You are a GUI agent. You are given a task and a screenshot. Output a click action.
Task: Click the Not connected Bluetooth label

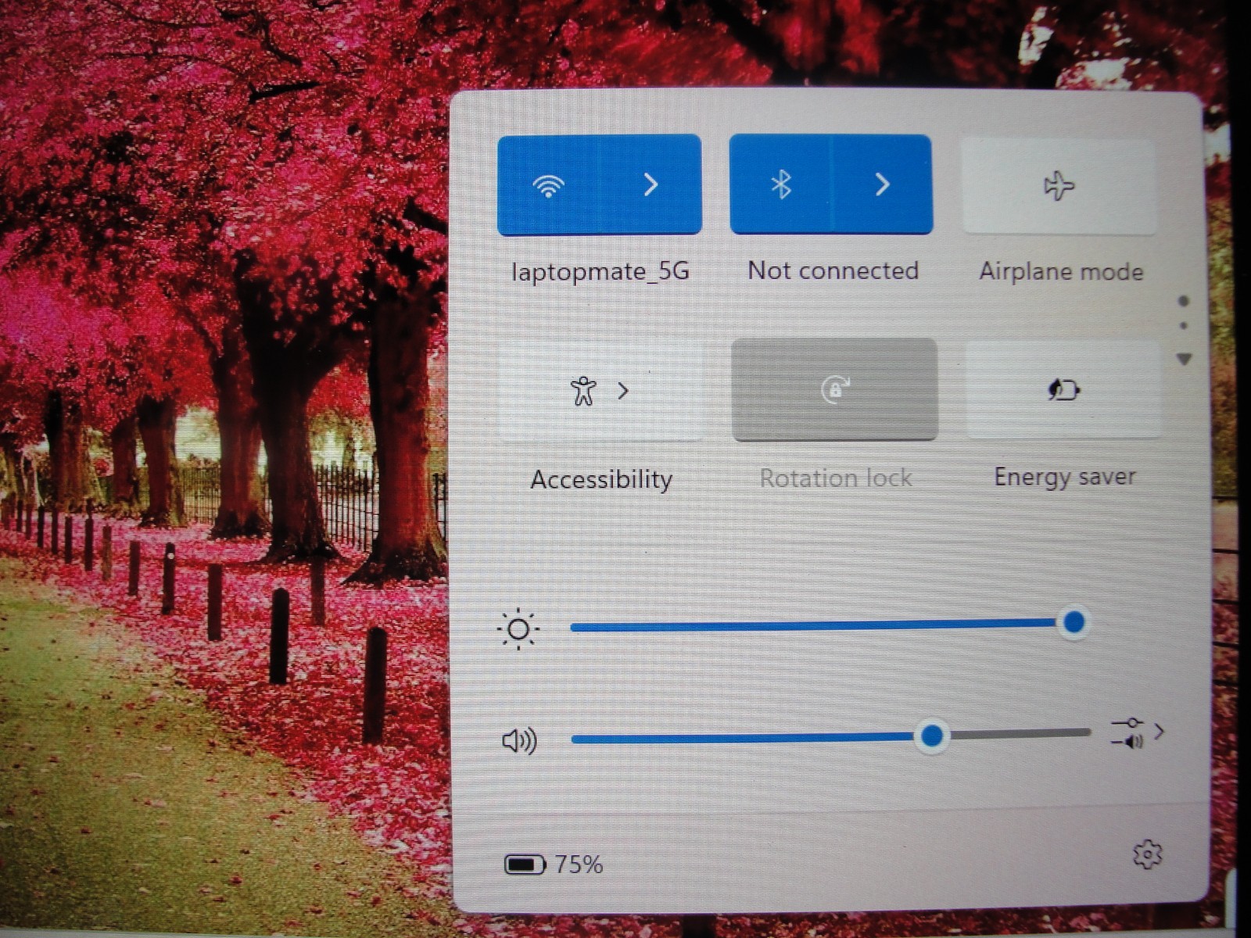pyautogui.click(x=833, y=270)
